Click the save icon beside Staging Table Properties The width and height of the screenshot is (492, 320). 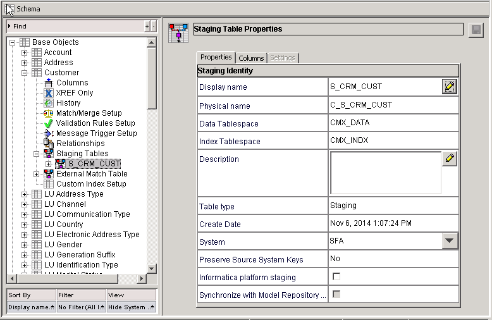[x=476, y=30]
